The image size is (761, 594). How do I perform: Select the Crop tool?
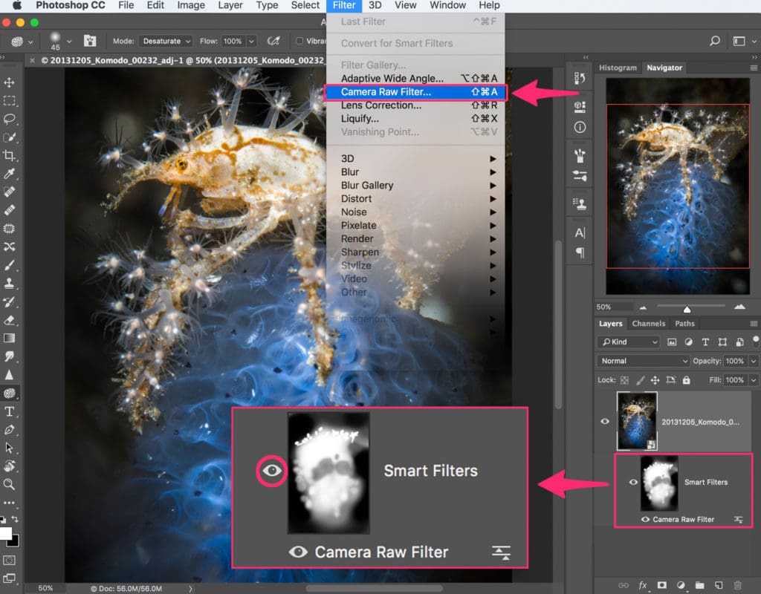(x=9, y=156)
